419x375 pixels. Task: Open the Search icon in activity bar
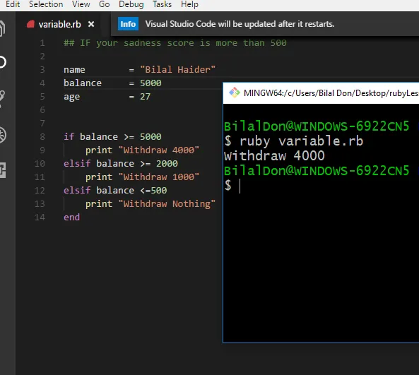pos(2,62)
